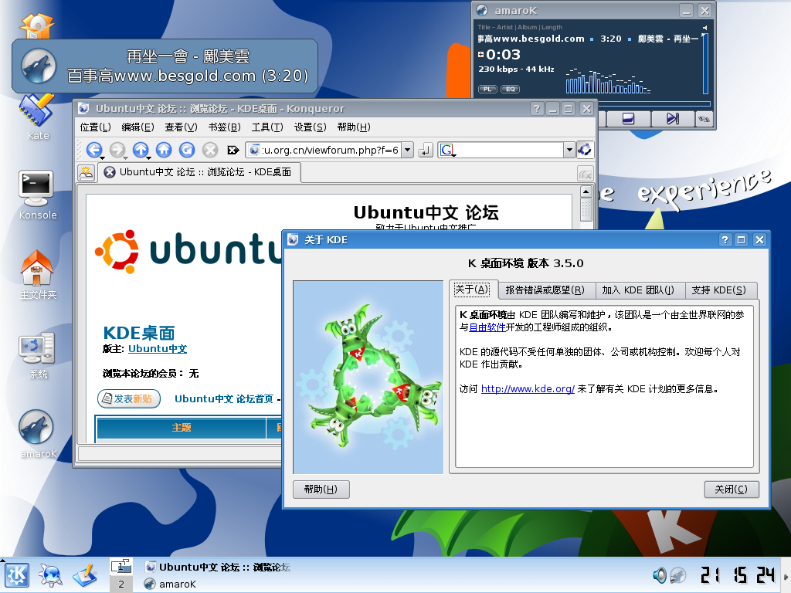Click the Konqueror Up arrow
Screen dimensions: 791x593
pos(141,150)
